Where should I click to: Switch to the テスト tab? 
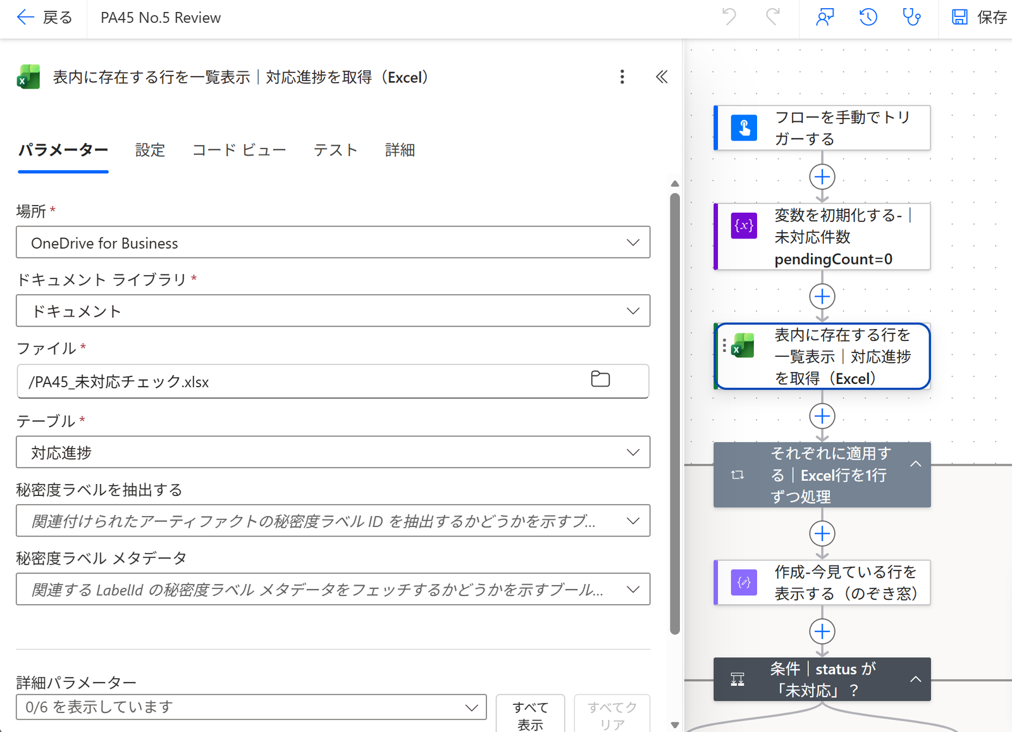pos(336,150)
